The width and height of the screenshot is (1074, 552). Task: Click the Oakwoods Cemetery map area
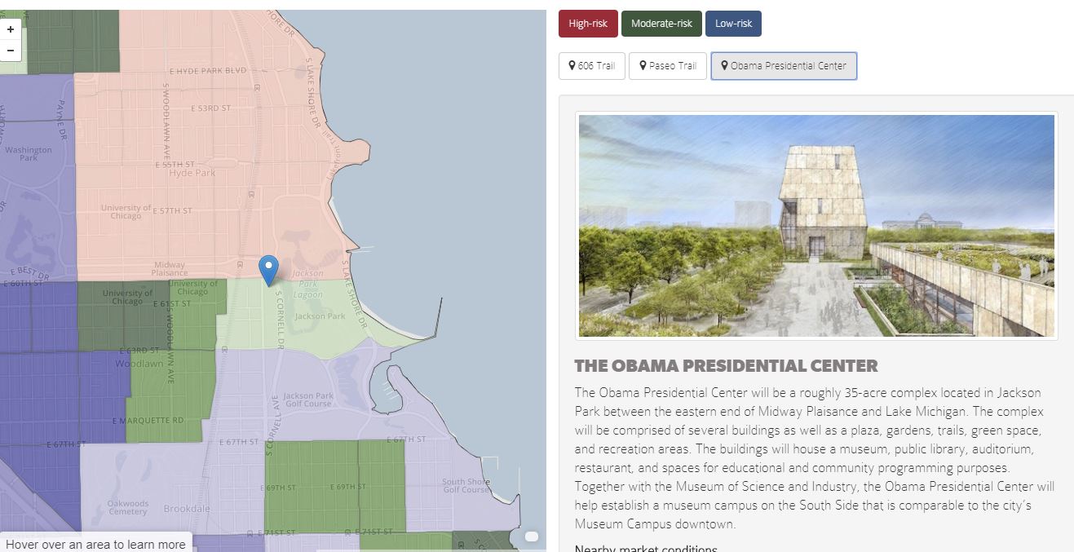click(128, 507)
